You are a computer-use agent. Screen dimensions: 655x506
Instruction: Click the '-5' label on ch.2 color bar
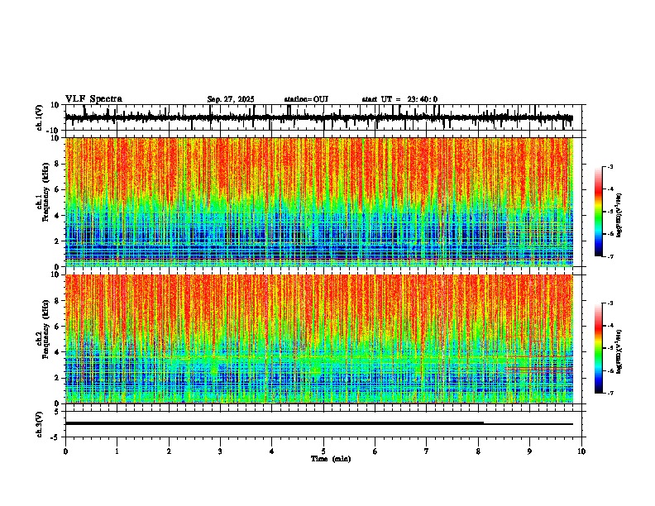tap(610, 348)
